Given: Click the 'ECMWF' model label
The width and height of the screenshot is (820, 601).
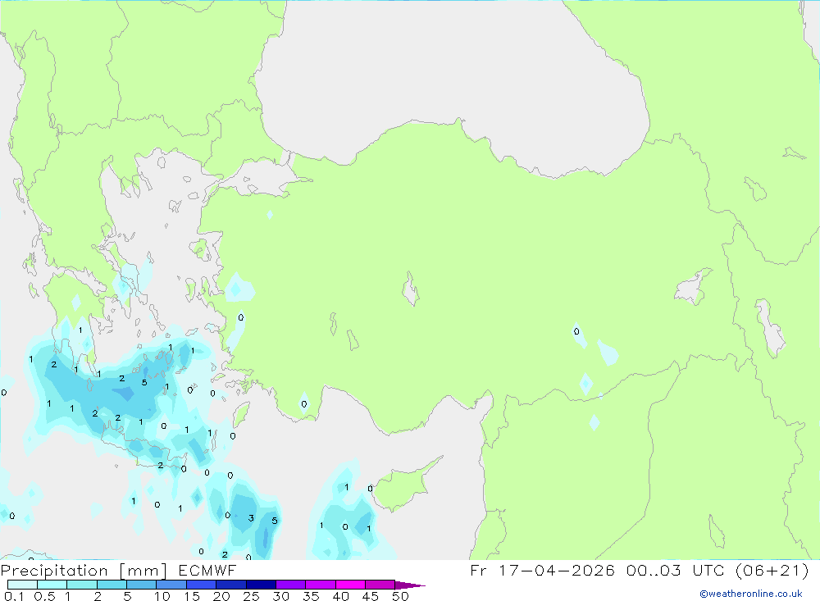Looking at the screenshot, I should pyautogui.click(x=207, y=570).
